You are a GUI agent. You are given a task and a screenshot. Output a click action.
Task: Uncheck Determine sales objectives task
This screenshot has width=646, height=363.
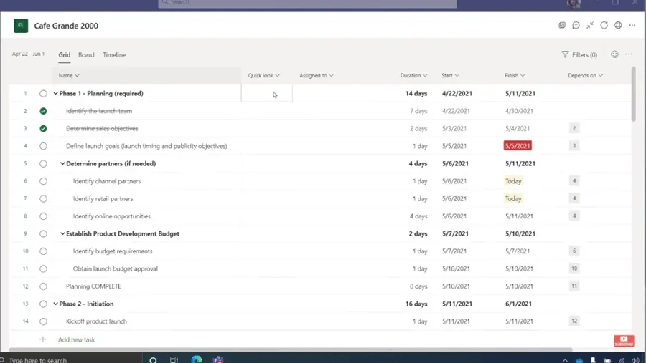43,128
